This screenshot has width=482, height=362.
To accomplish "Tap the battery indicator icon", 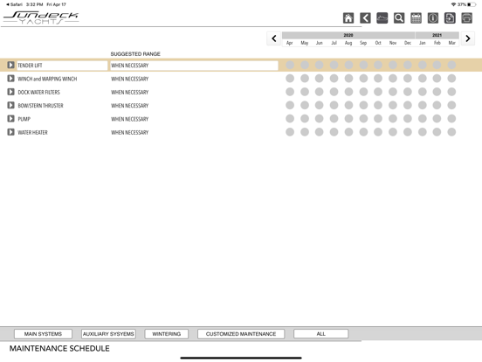I will coord(472,4).
